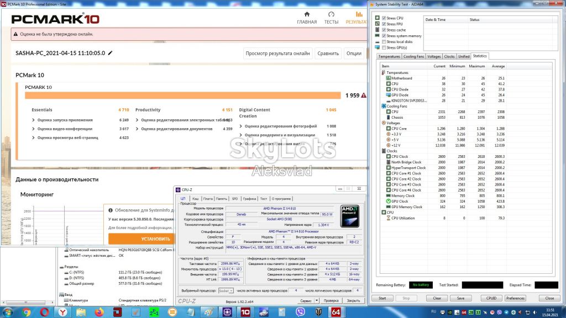The width and height of the screenshot is (566, 318).
Task: Open Firefox from the taskbar
Action: click(x=99, y=312)
